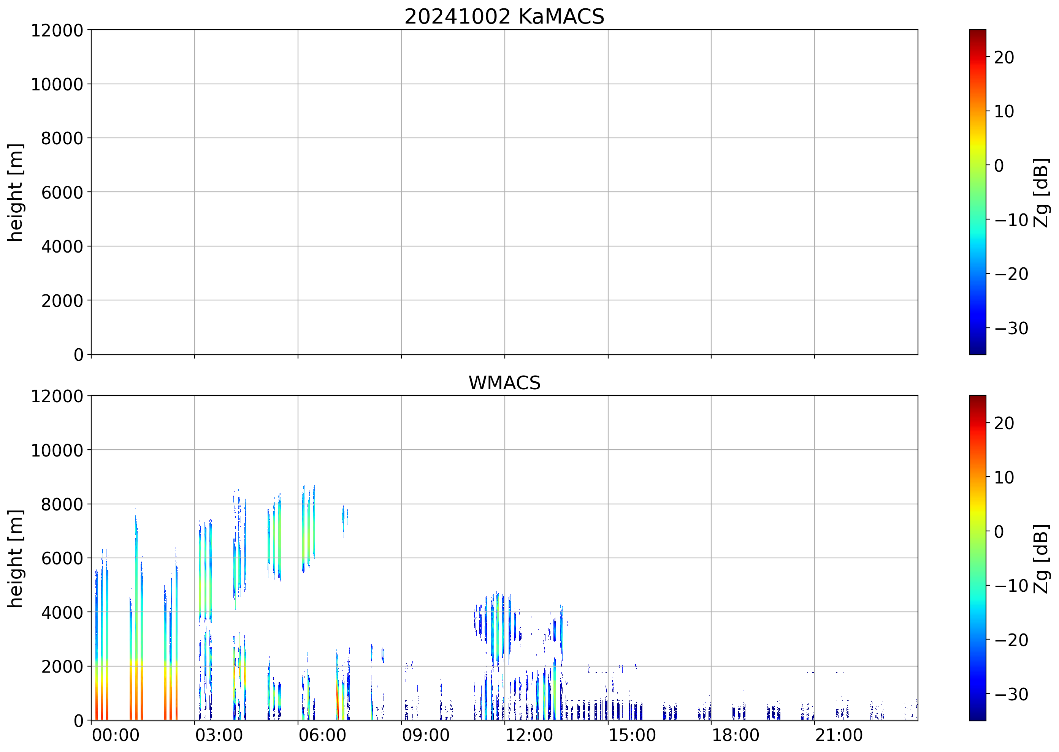Image resolution: width=1059 pixels, height=752 pixels.
Task: Click the '20' tick on the top colorbar
Action: pos(1004,57)
